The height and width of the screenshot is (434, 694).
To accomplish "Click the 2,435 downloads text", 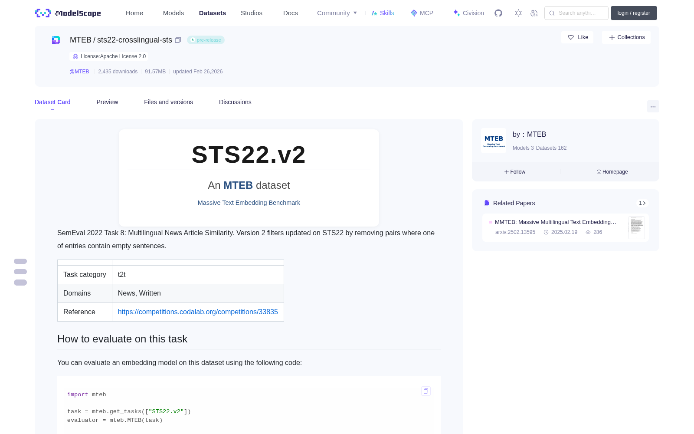I will 118,72.
